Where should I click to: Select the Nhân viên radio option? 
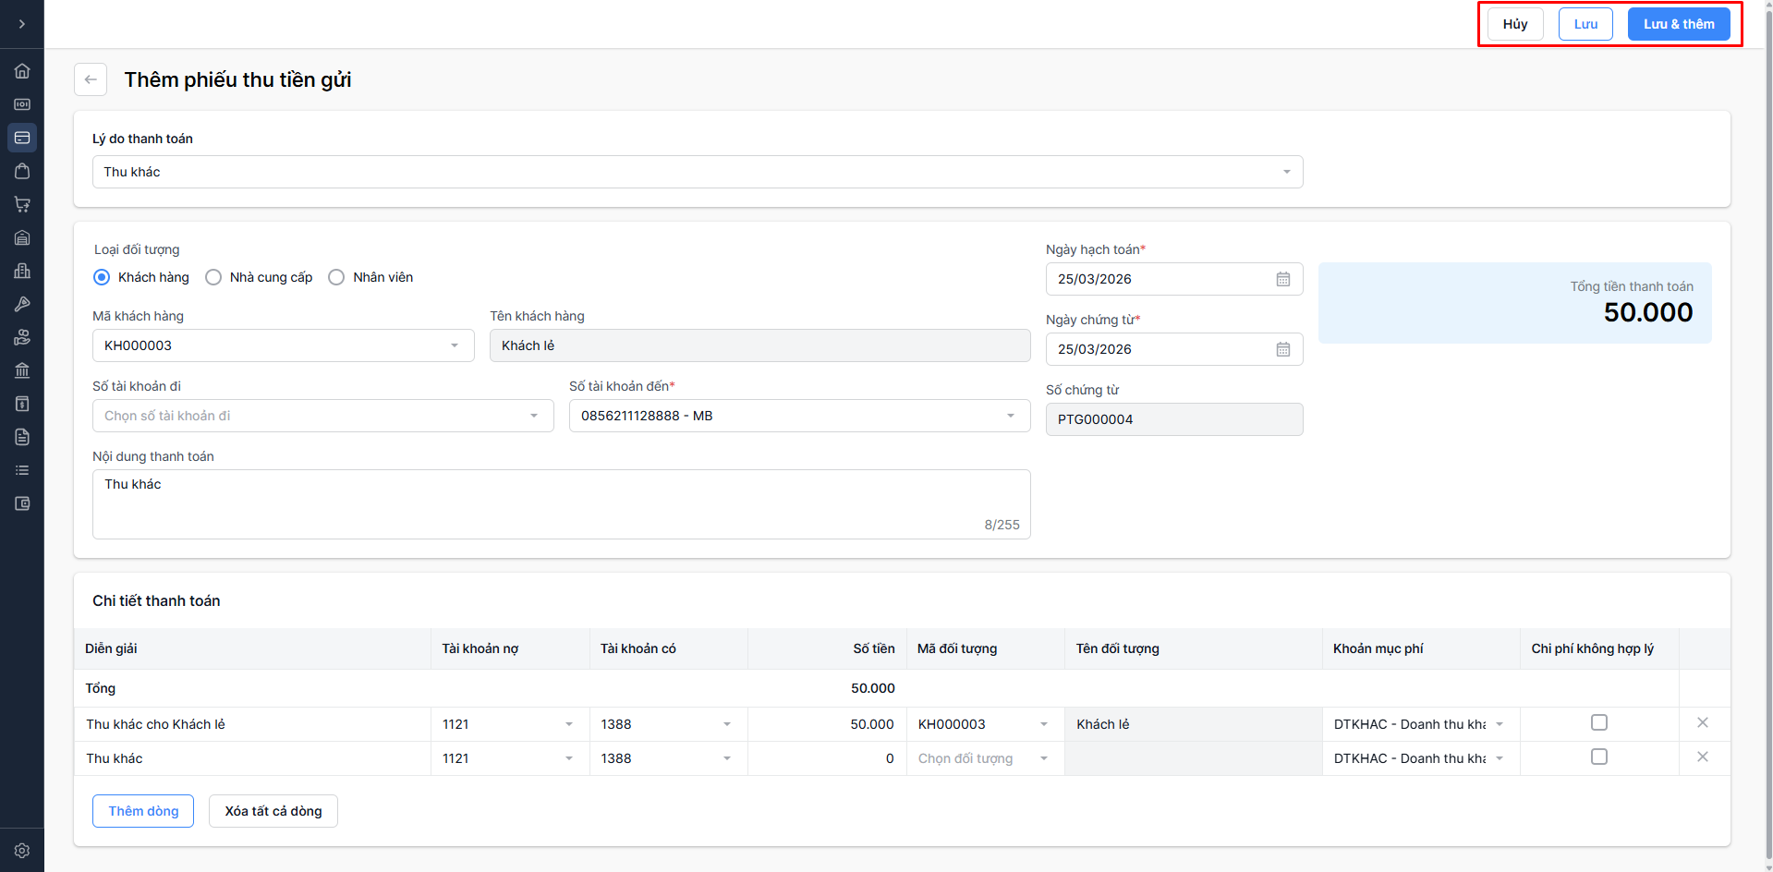point(336,277)
